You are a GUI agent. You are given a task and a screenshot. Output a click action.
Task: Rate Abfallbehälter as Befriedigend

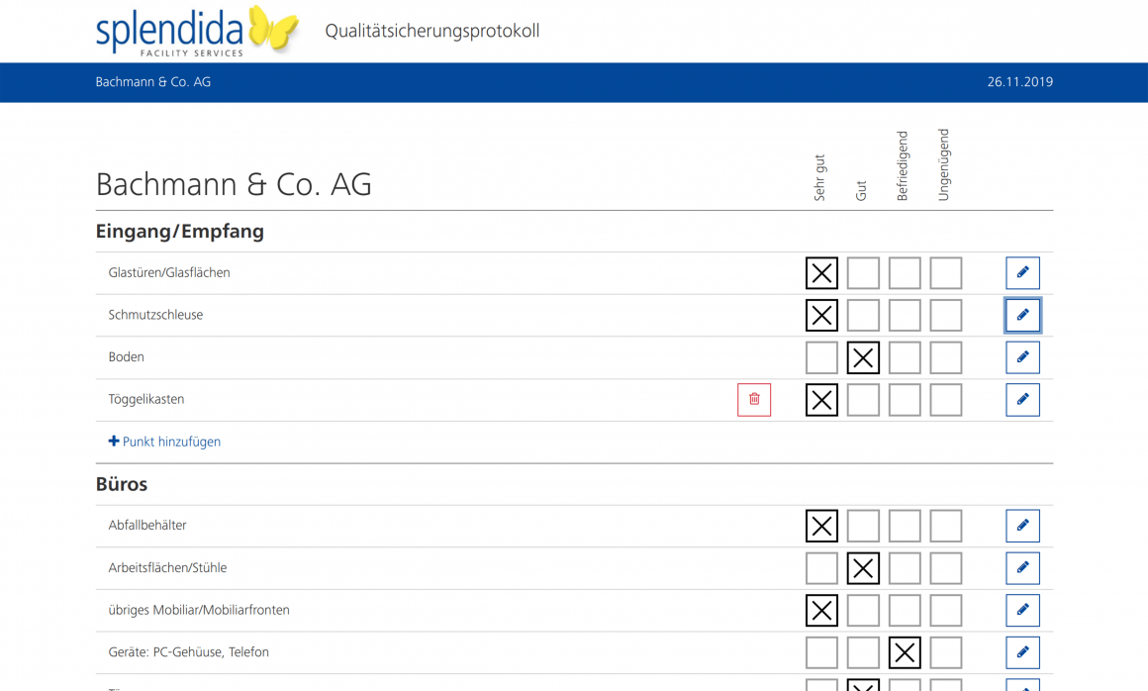[905, 526]
